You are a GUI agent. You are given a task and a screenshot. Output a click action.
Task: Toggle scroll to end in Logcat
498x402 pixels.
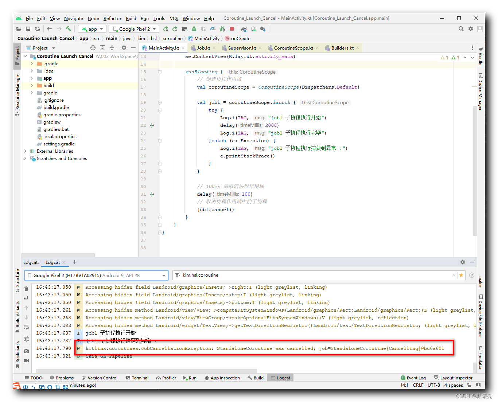pyautogui.click(x=26, y=298)
